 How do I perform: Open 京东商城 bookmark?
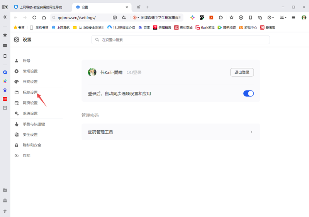pyautogui.click(x=183, y=27)
